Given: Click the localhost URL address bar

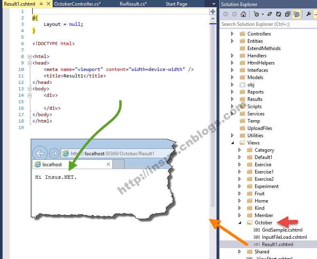Looking at the screenshot, I should click(x=116, y=153).
